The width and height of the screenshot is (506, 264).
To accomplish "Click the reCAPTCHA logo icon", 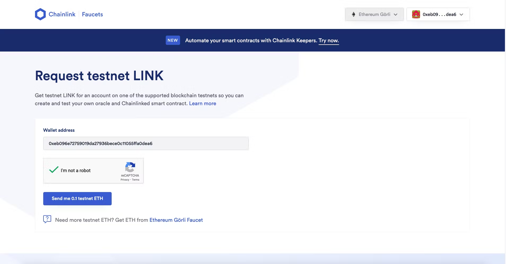I will pyautogui.click(x=130, y=167).
